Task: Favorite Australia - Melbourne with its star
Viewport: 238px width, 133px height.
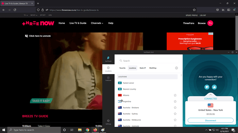Action: point(175,120)
